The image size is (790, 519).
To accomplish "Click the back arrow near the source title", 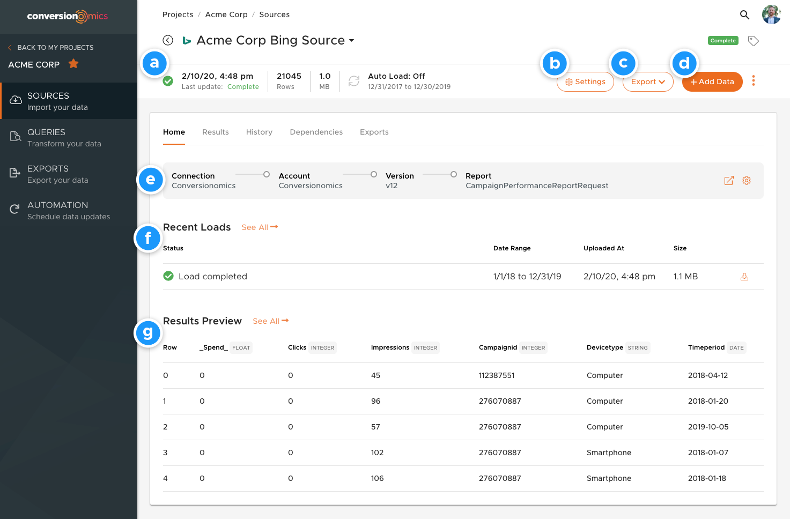I will 168,40.
